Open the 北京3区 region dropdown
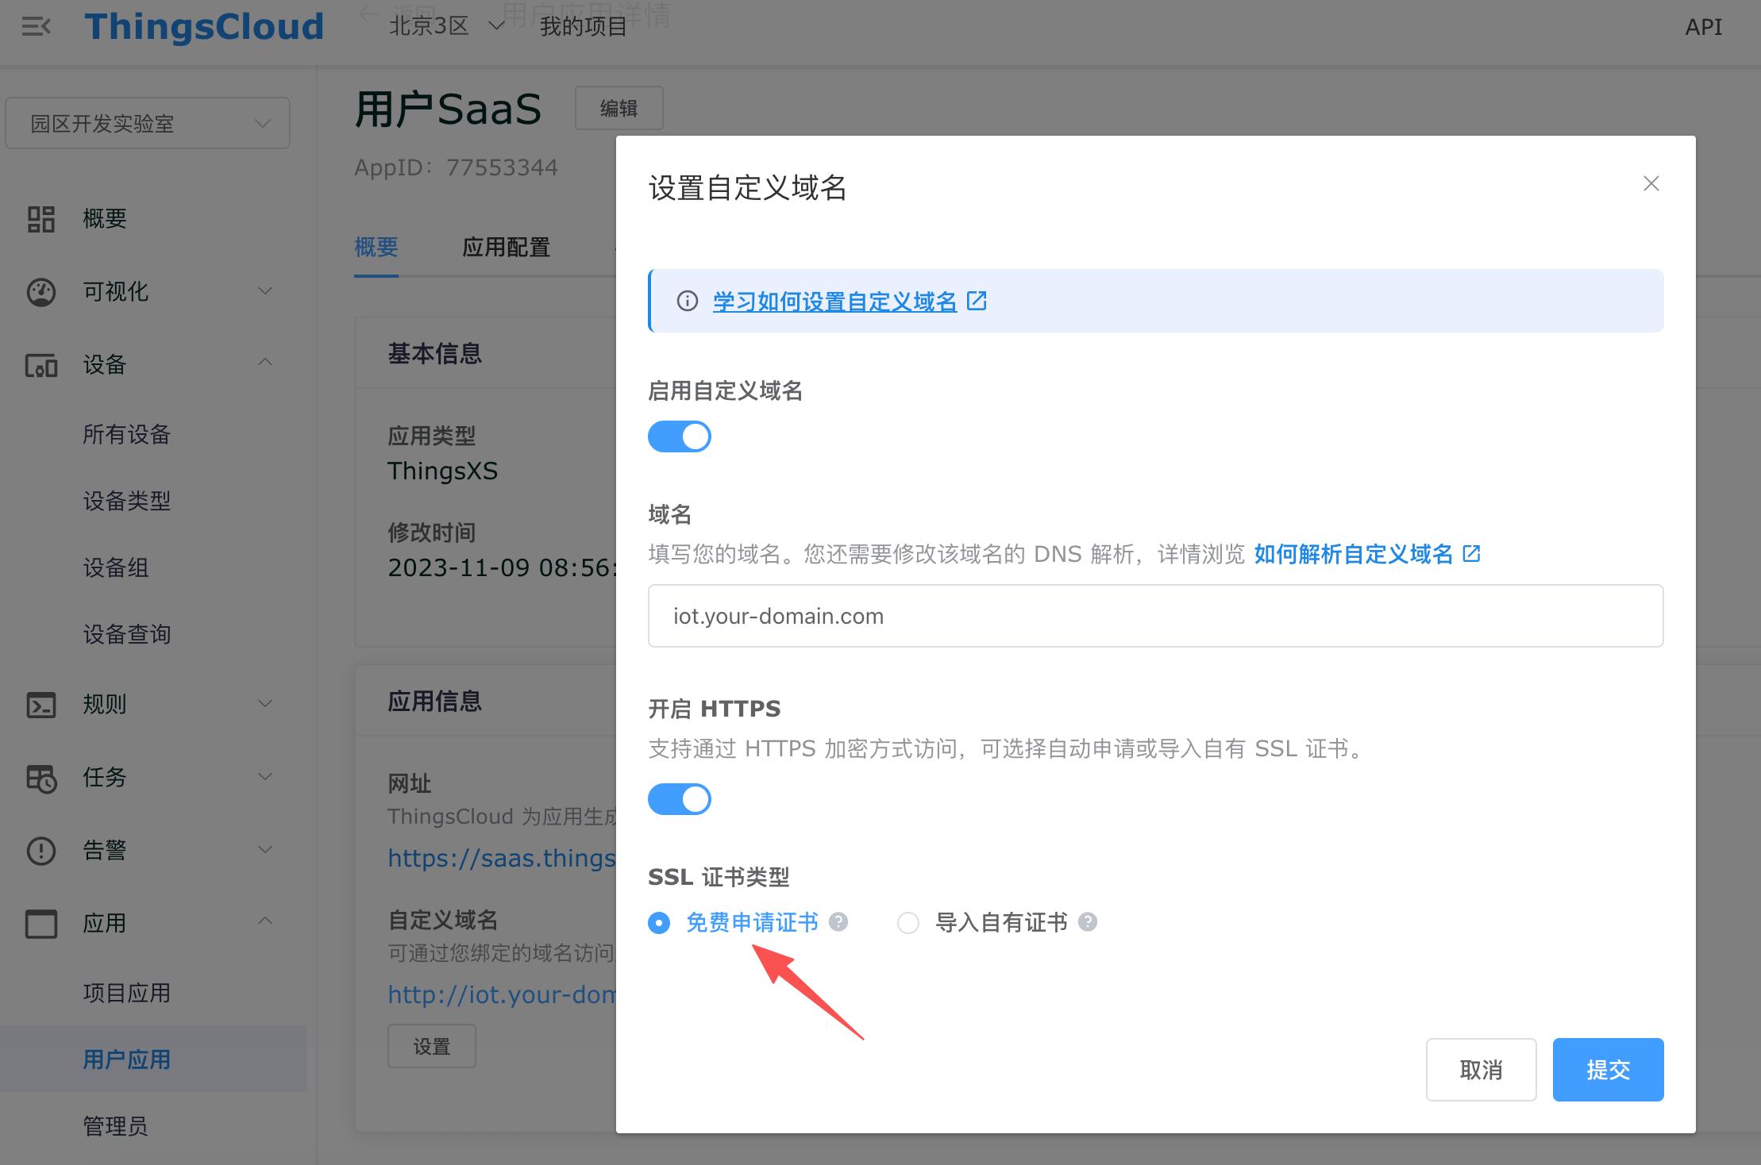The image size is (1761, 1165). (x=446, y=27)
